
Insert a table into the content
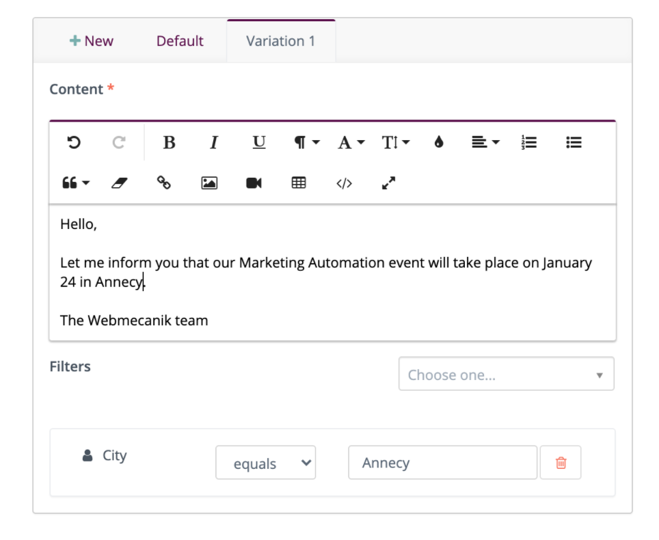298,183
